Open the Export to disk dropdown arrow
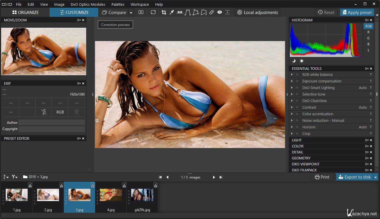 [376, 177]
